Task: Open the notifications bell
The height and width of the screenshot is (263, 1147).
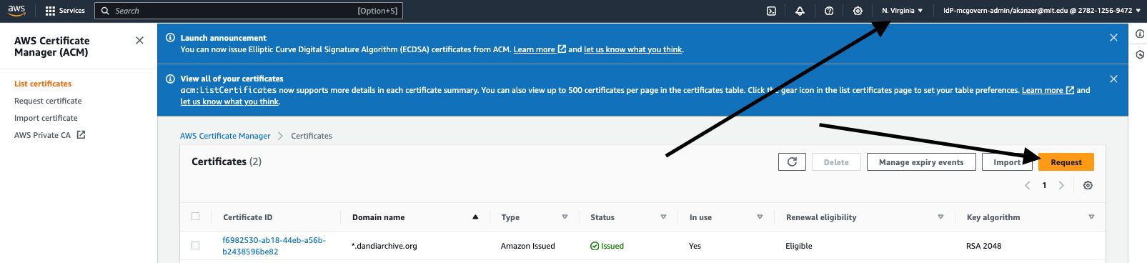Action: [x=800, y=11]
